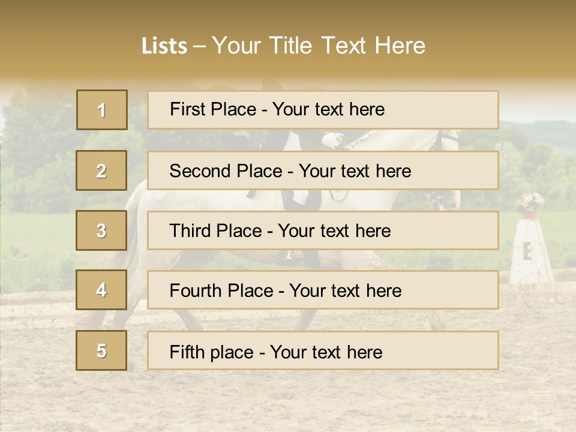The width and height of the screenshot is (576, 432).
Task: Click the First Place text box
Action: [323, 110]
